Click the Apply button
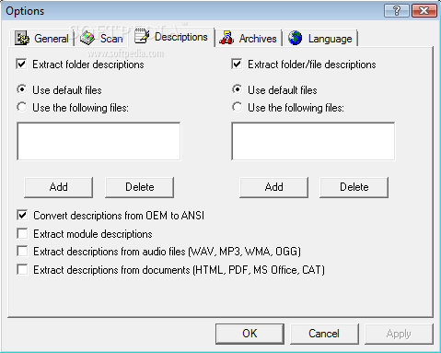 [399, 334]
